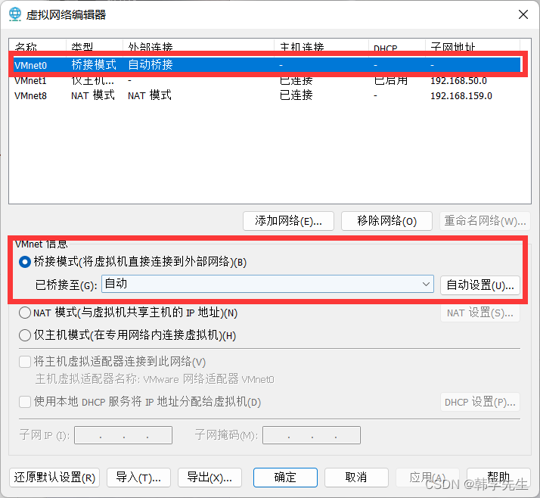Viewport: 540px width, 498px height.
Task: Click subnet address 192.168.50.0 cell
Action: [458, 81]
